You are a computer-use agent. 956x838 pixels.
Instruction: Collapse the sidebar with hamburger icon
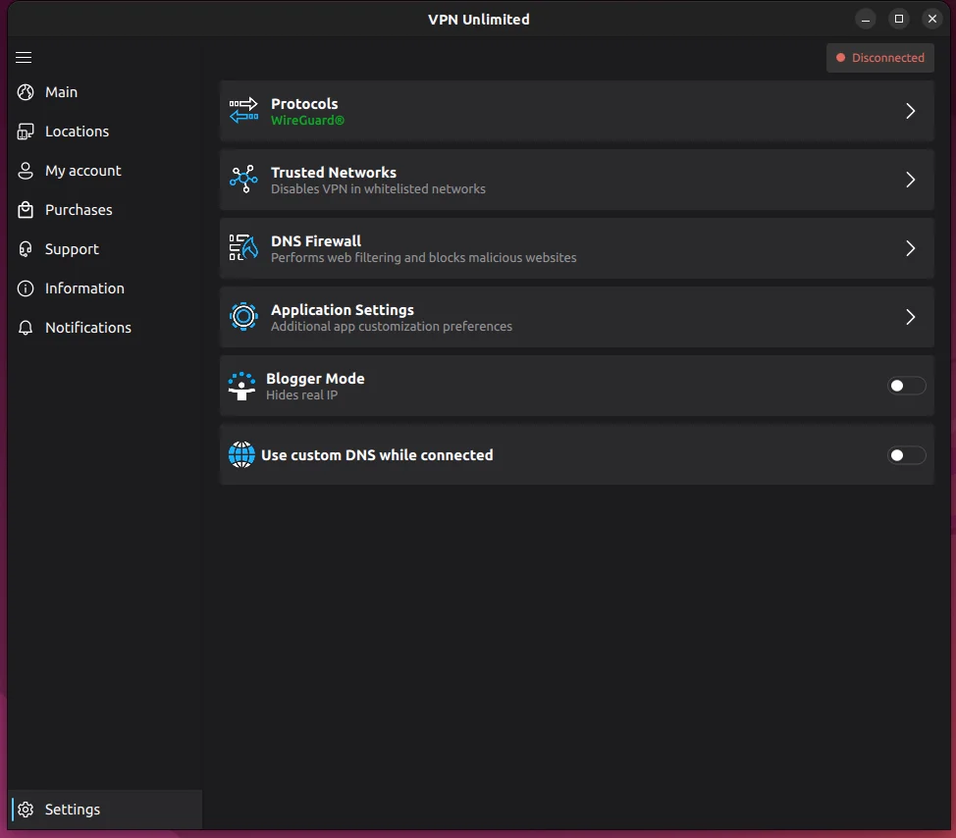25,58
